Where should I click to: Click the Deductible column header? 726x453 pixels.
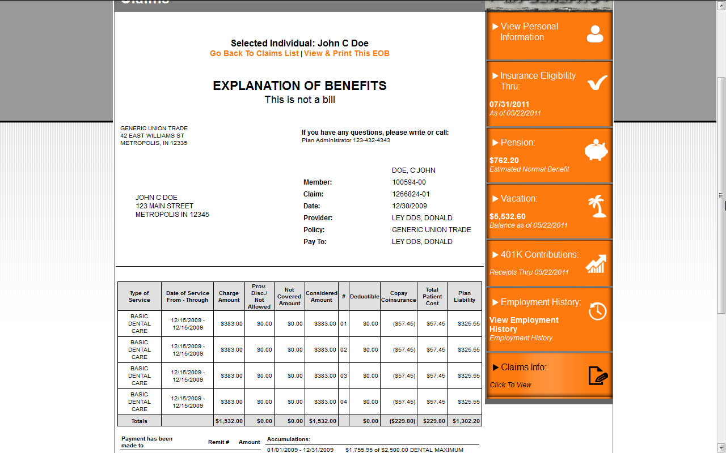[x=365, y=297]
